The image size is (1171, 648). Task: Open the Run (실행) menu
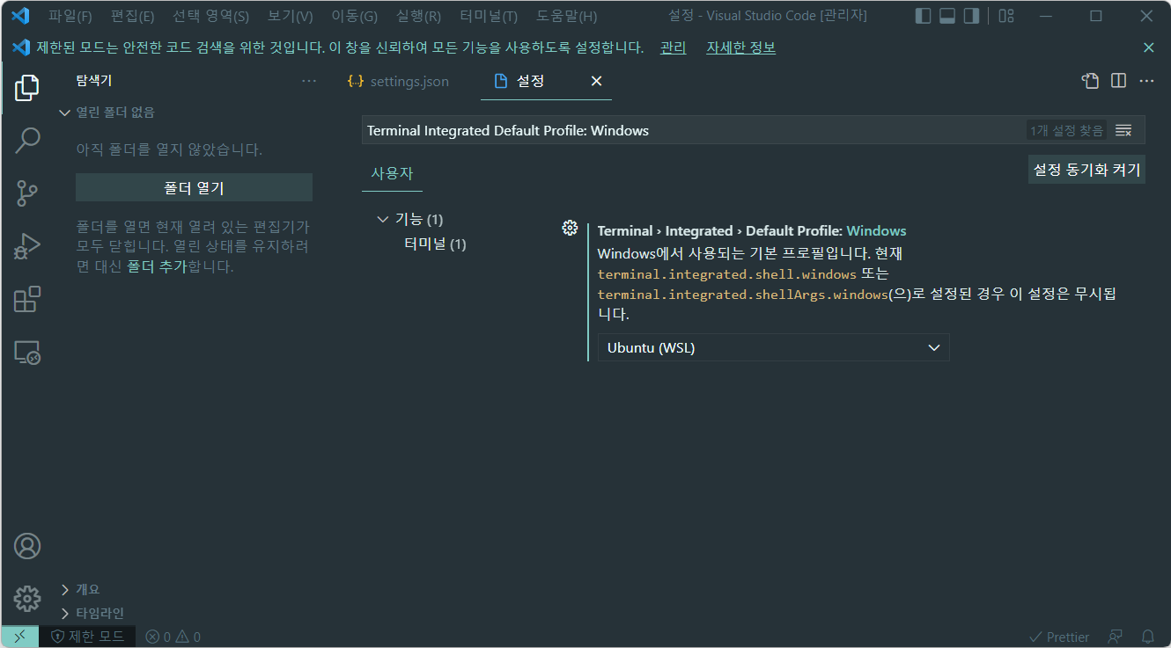click(x=418, y=16)
